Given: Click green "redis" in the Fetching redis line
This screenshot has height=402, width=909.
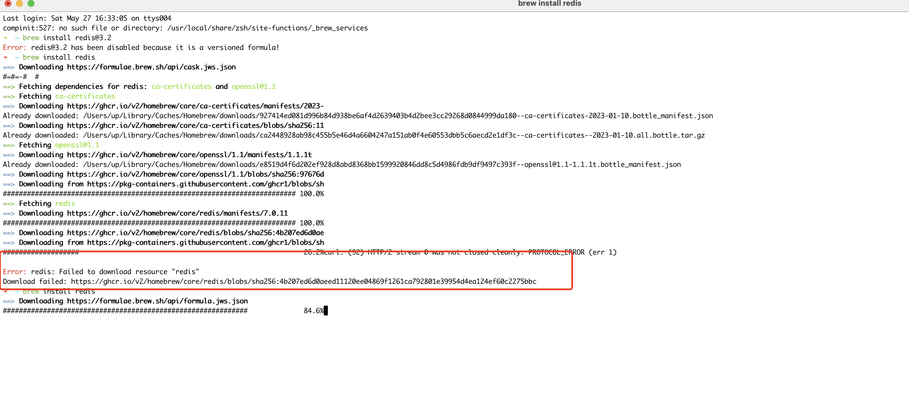Looking at the screenshot, I should click(65, 204).
